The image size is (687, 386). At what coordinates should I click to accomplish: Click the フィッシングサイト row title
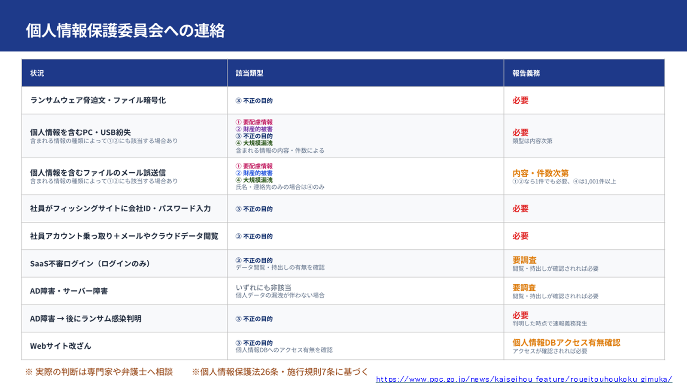pyautogui.click(x=121, y=208)
